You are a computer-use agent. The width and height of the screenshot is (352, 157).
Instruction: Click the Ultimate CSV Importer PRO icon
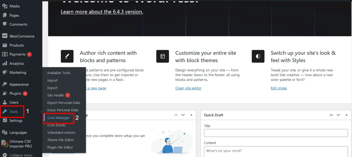tap(4, 144)
